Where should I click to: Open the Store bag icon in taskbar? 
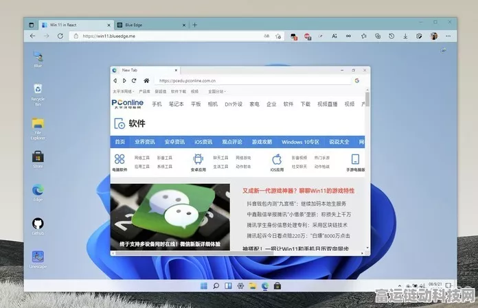(277, 286)
